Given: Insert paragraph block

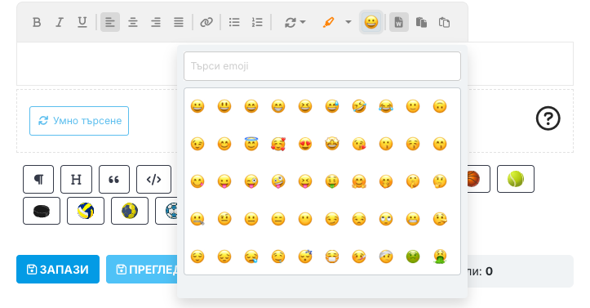Looking at the screenshot, I should [38, 179].
